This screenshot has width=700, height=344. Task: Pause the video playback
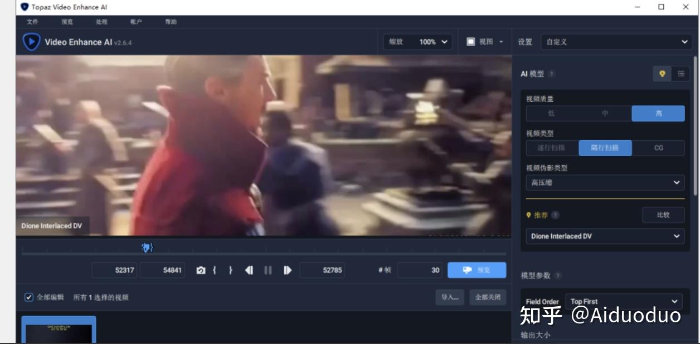pyautogui.click(x=268, y=270)
